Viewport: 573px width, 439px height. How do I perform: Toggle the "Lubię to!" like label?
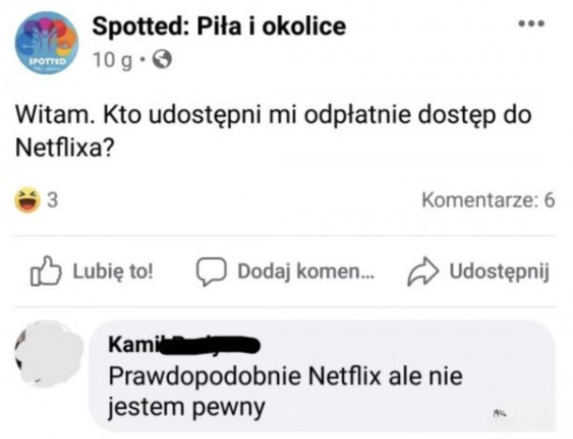[113, 272]
